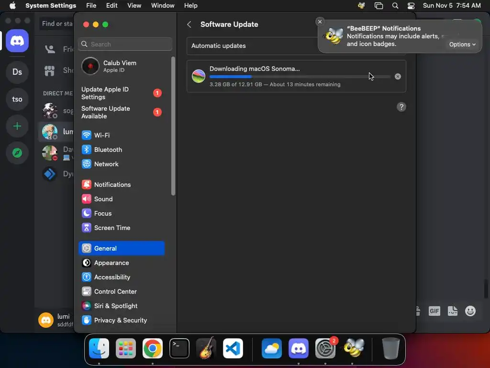The image size is (490, 368).
Task: Open Software Update Available alert
Action: tap(121, 112)
